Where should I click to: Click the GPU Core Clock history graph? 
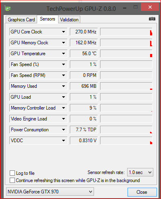coord(126,32)
